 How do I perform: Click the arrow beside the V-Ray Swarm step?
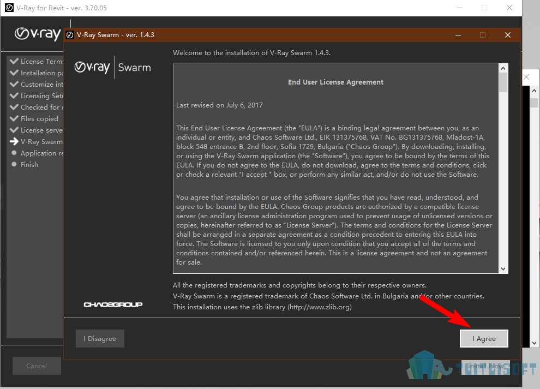click(x=14, y=142)
